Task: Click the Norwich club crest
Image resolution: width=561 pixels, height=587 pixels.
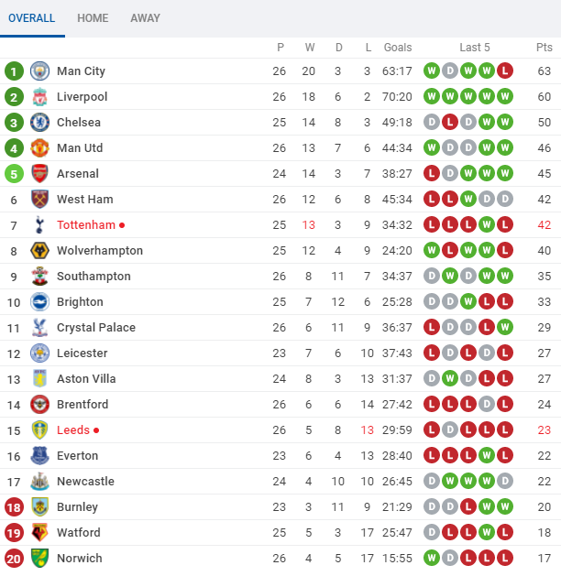Action: pyautogui.click(x=39, y=559)
